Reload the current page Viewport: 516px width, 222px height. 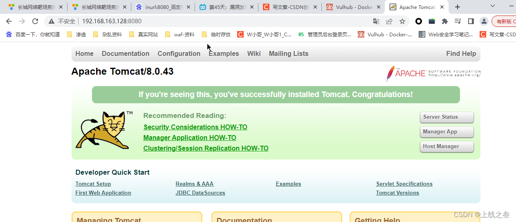point(35,21)
